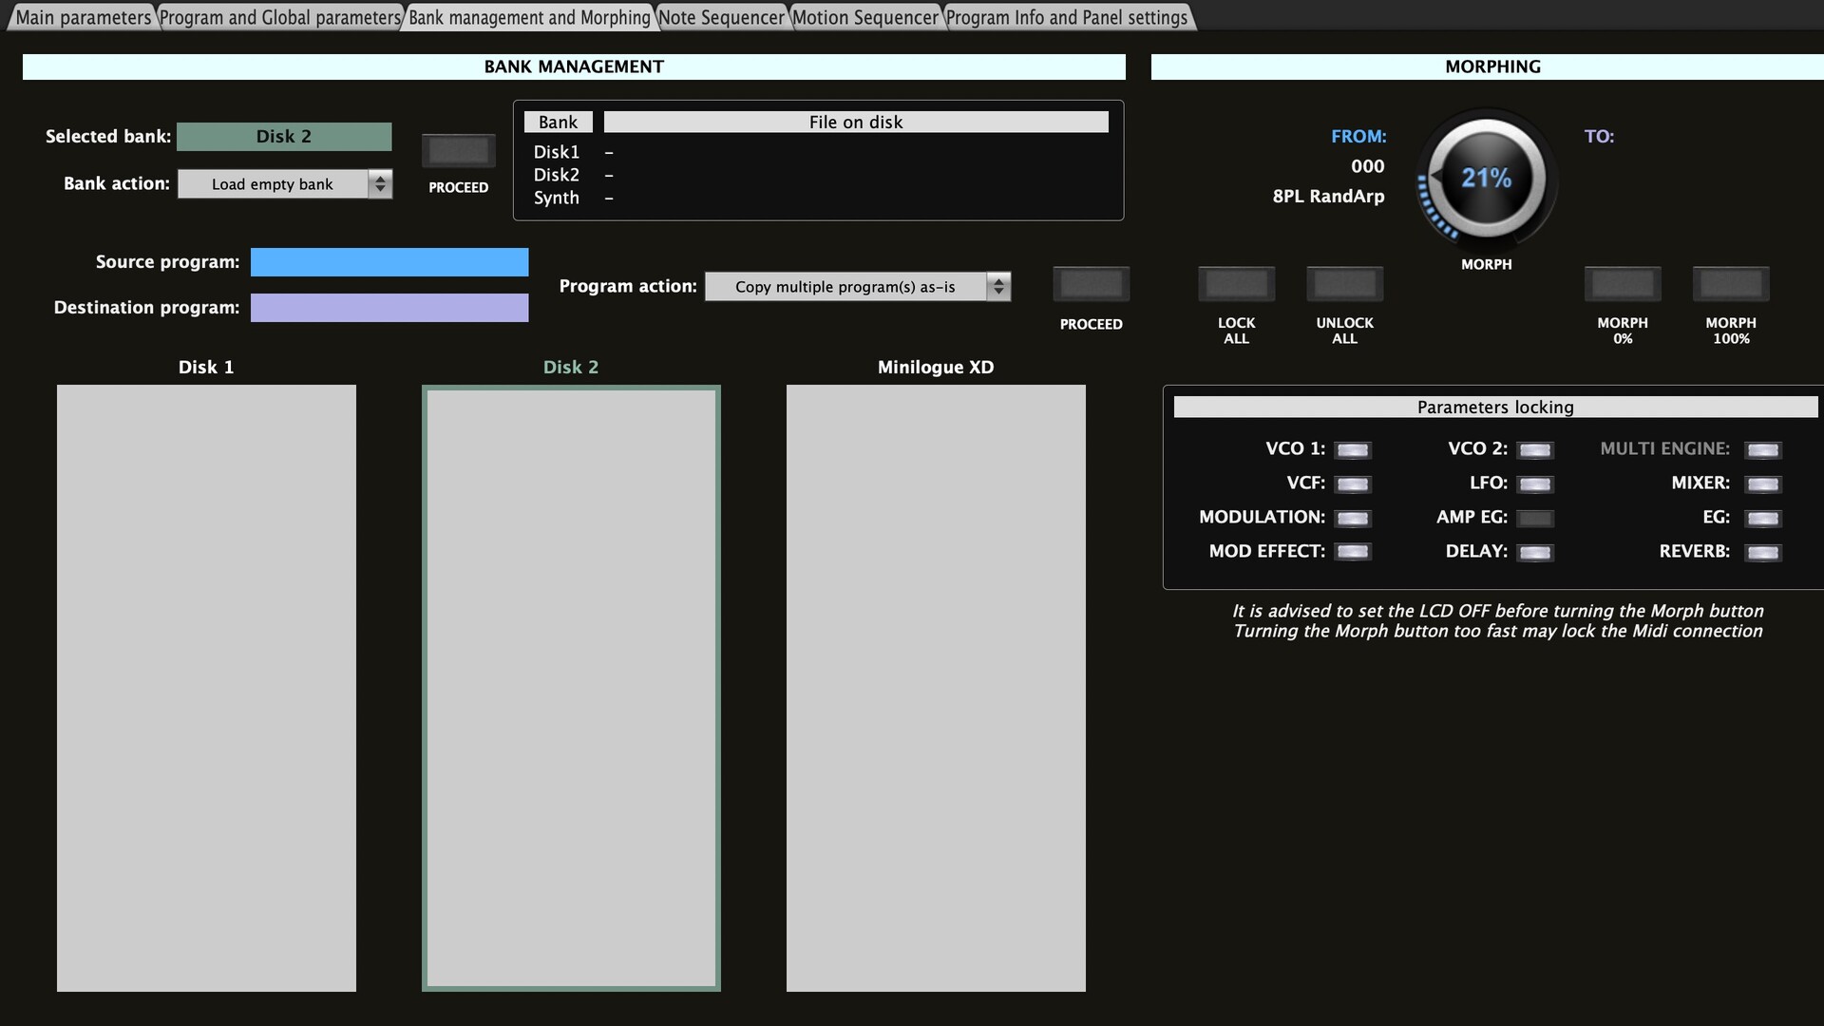Screen dimensions: 1824x1026
Task: Toggle MULTI ENGINE parameter lock
Action: coord(1762,450)
